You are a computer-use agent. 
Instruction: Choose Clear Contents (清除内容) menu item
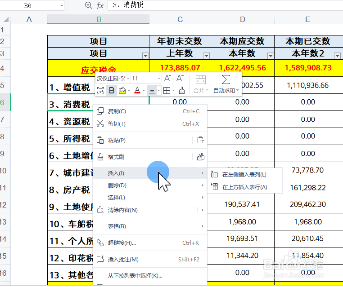(145, 210)
